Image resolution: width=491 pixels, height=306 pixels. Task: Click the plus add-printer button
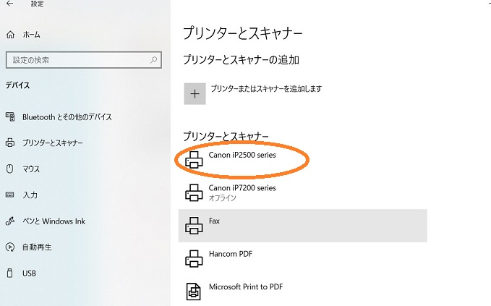[195, 93]
